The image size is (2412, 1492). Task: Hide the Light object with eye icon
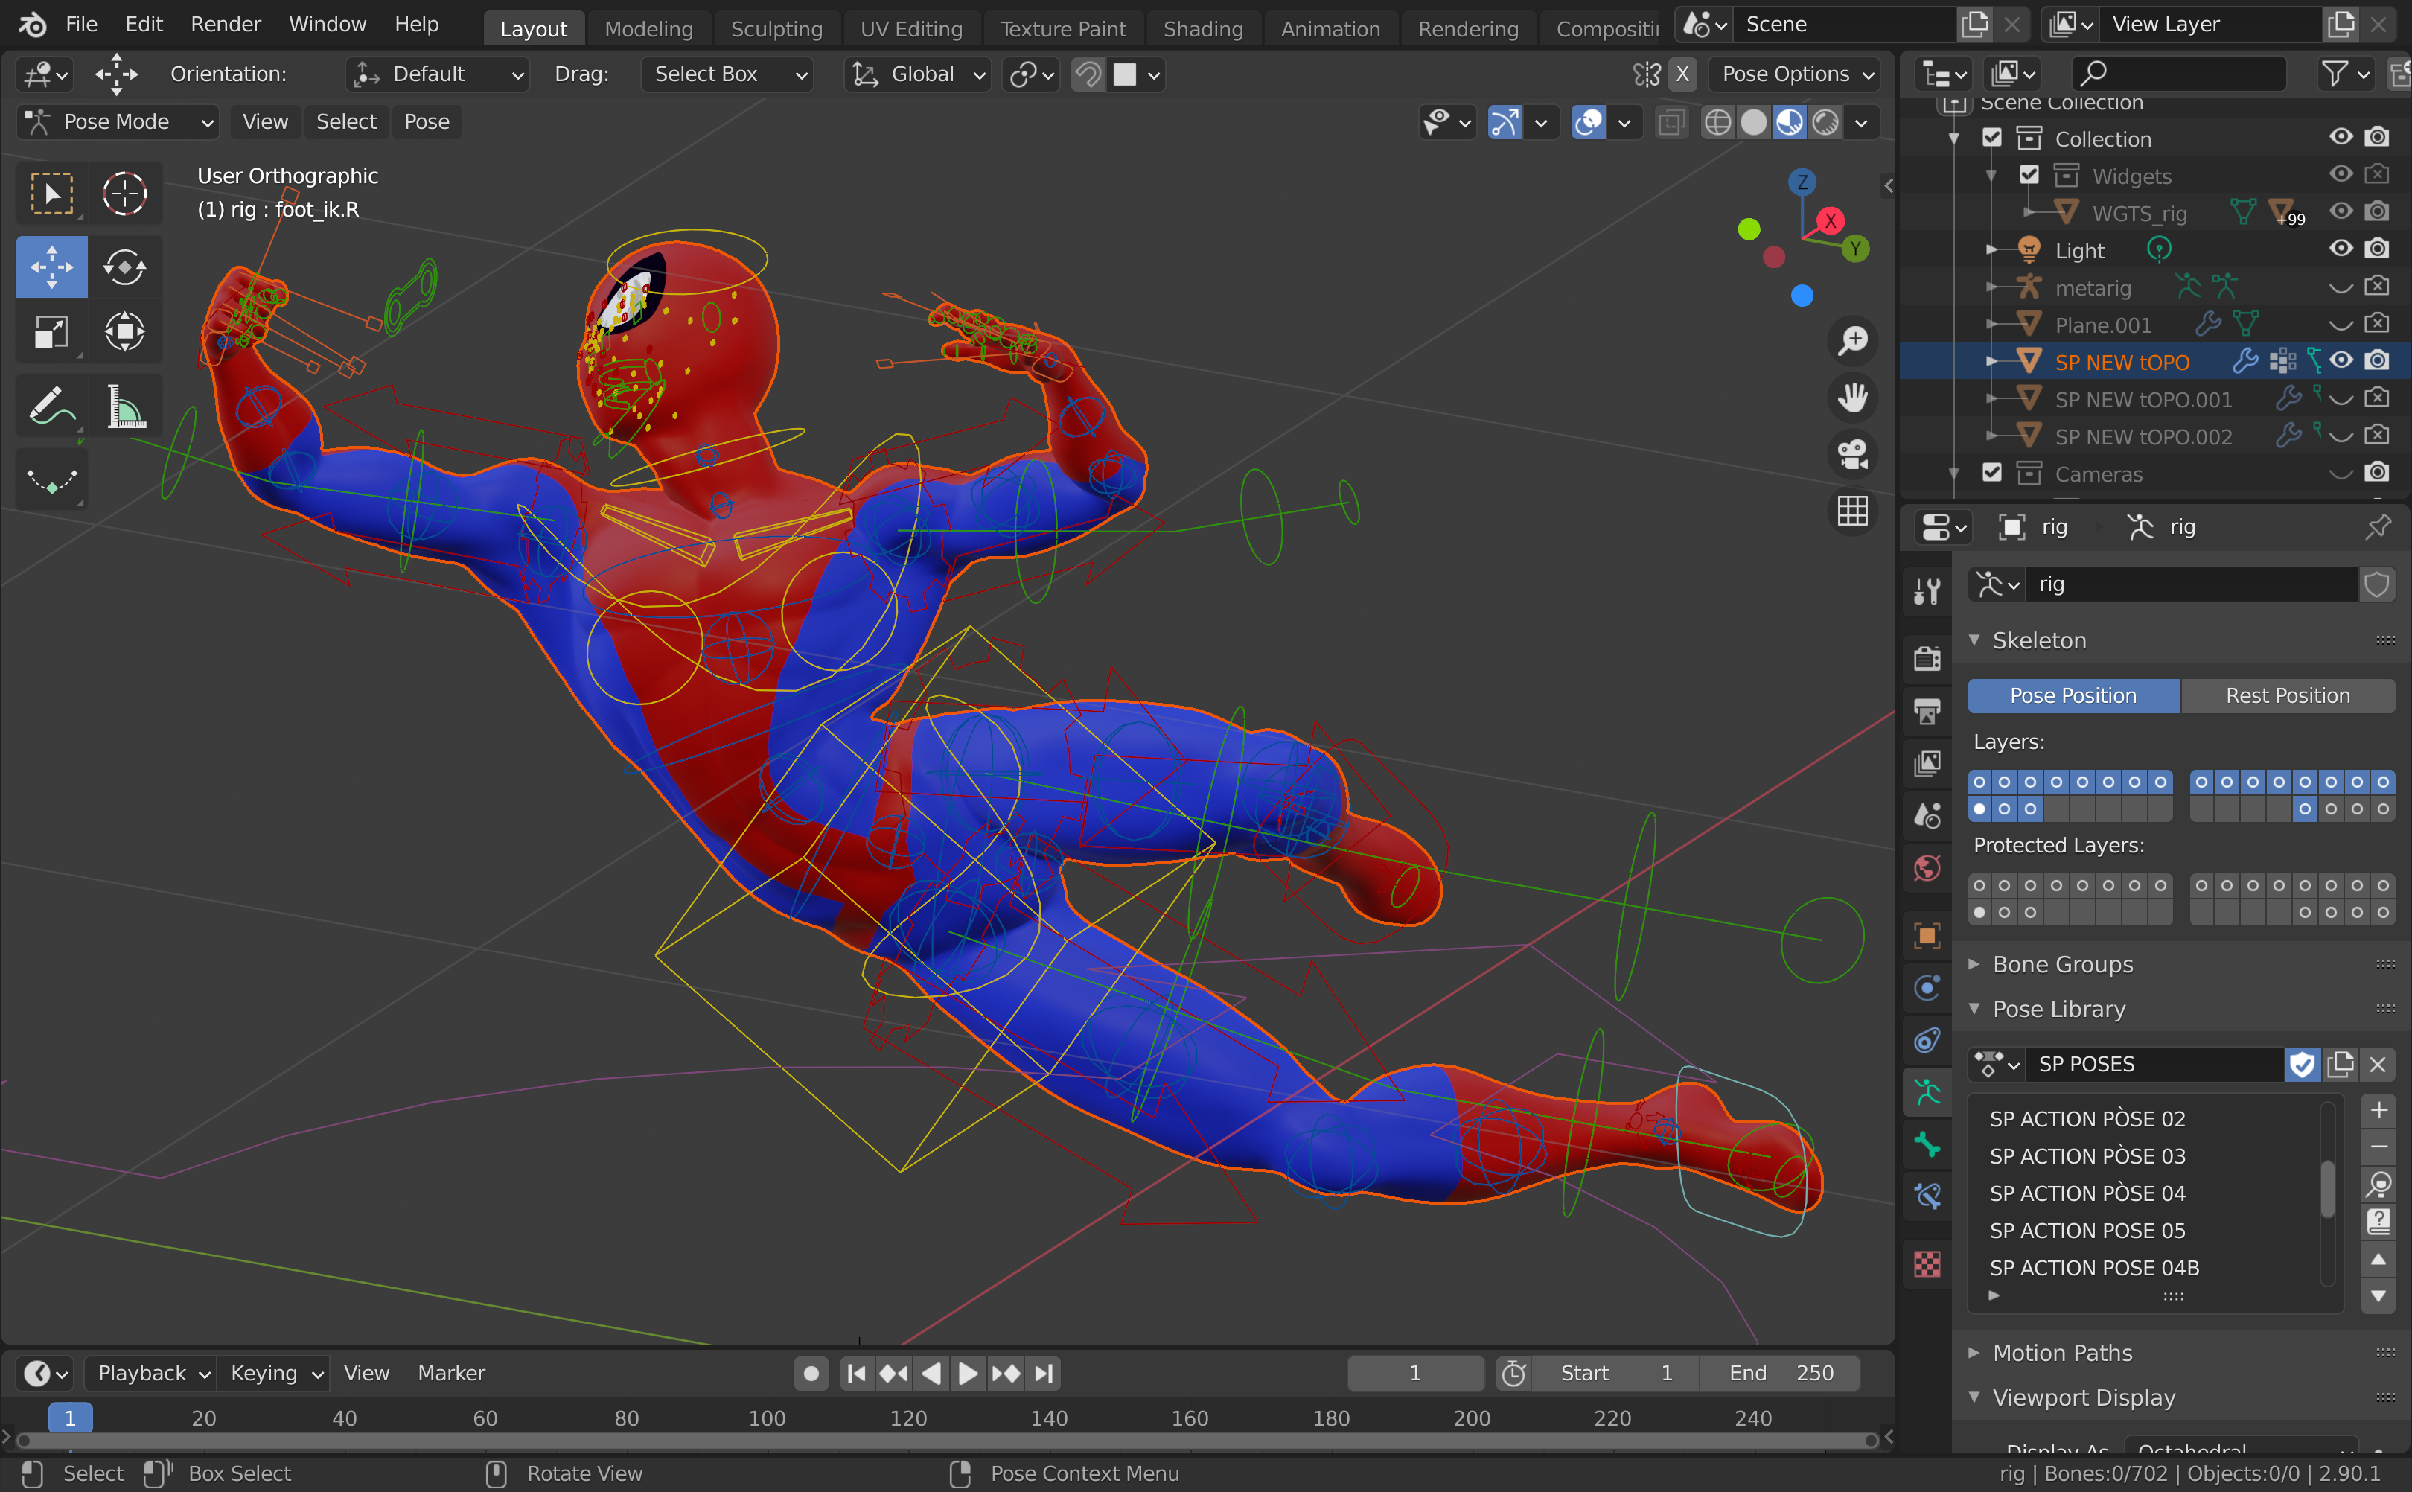pos(2340,249)
